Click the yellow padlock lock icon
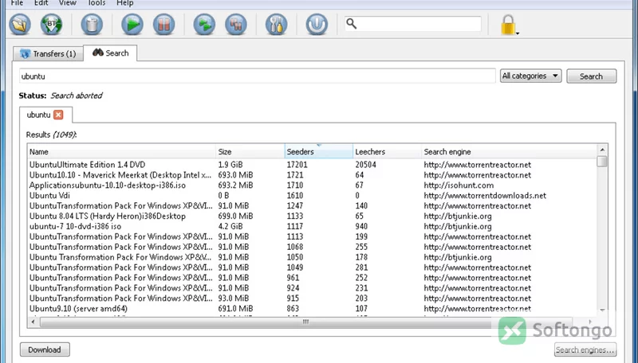The image size is (638, 363). pyautogui.click(x=508, y=25)
